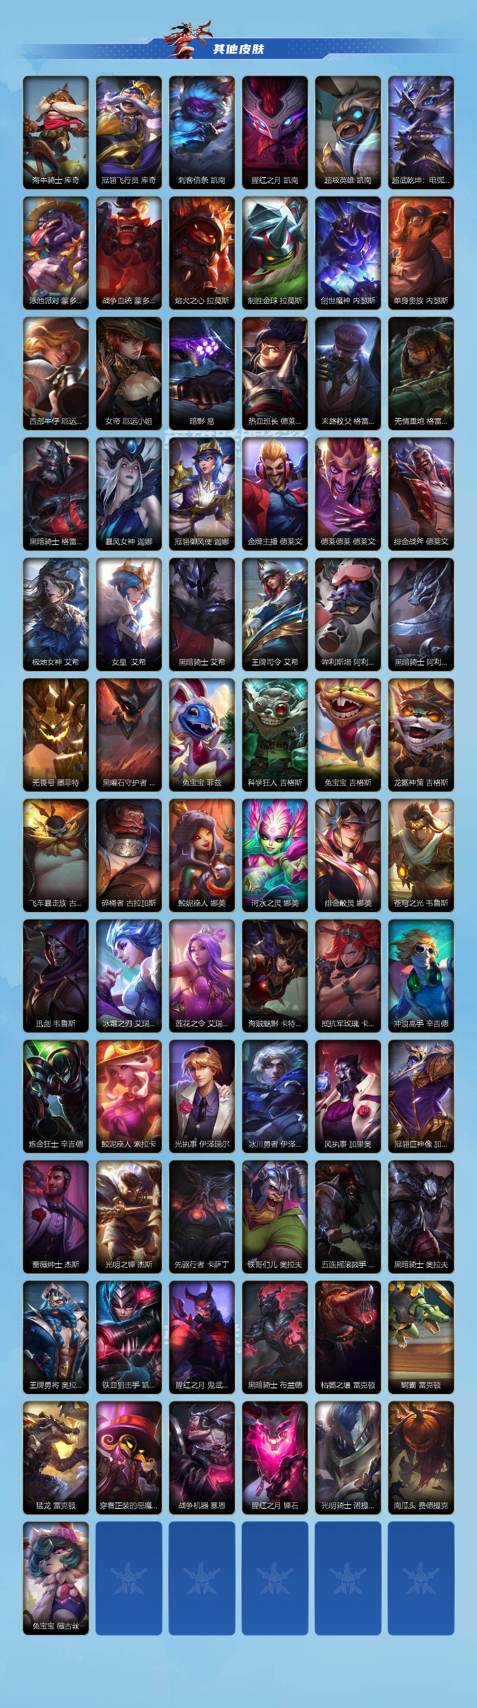Select the 海牛骑士 库奇 skin card

click(56, 133)
